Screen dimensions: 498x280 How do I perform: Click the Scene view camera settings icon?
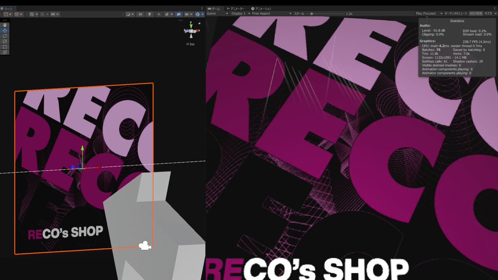(x=187, y=14)
